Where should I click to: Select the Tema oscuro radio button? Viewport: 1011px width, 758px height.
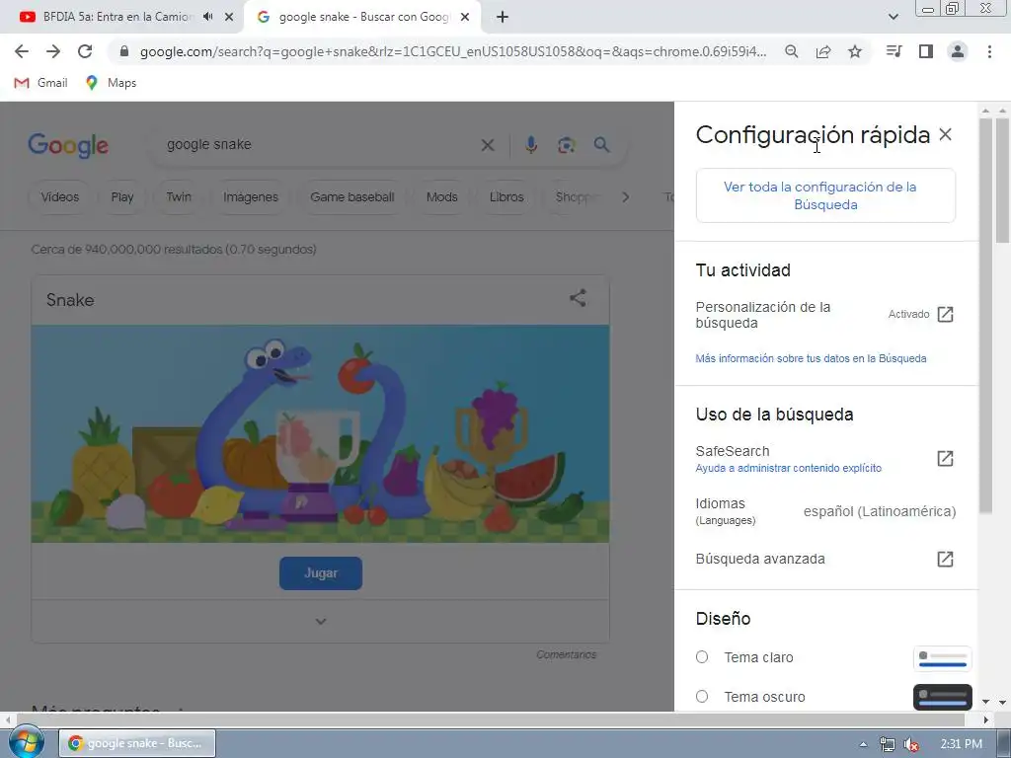click(x=702, y=696)
